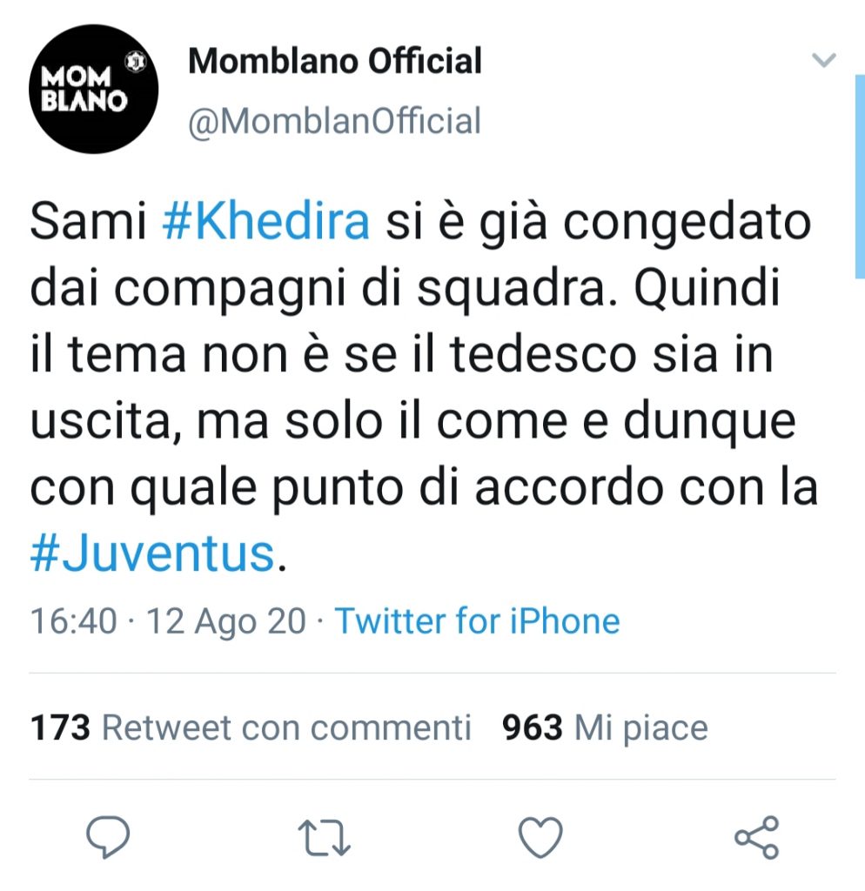Viewport: 865px width, 891px height.
Task: Open the @MomblanOfficial handle
Action: pos(335,121)
